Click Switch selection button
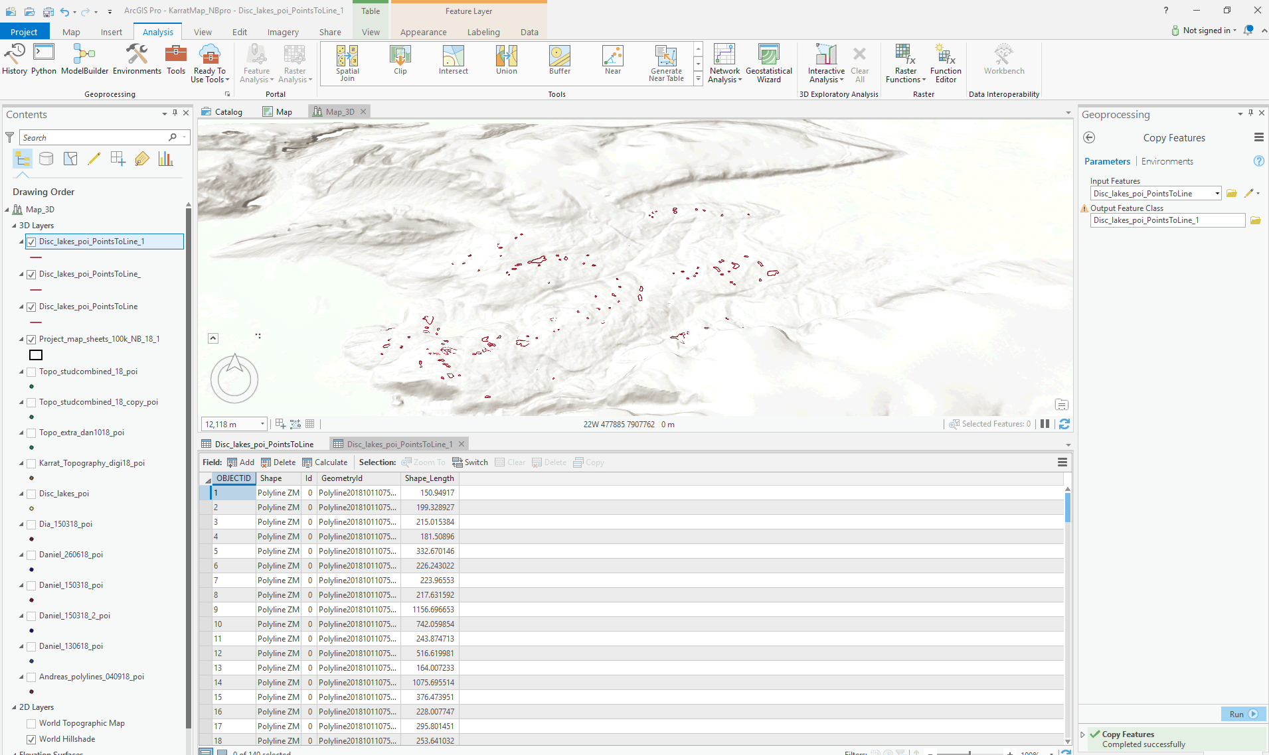This screenshot has width=1269, height=755. 470,462
